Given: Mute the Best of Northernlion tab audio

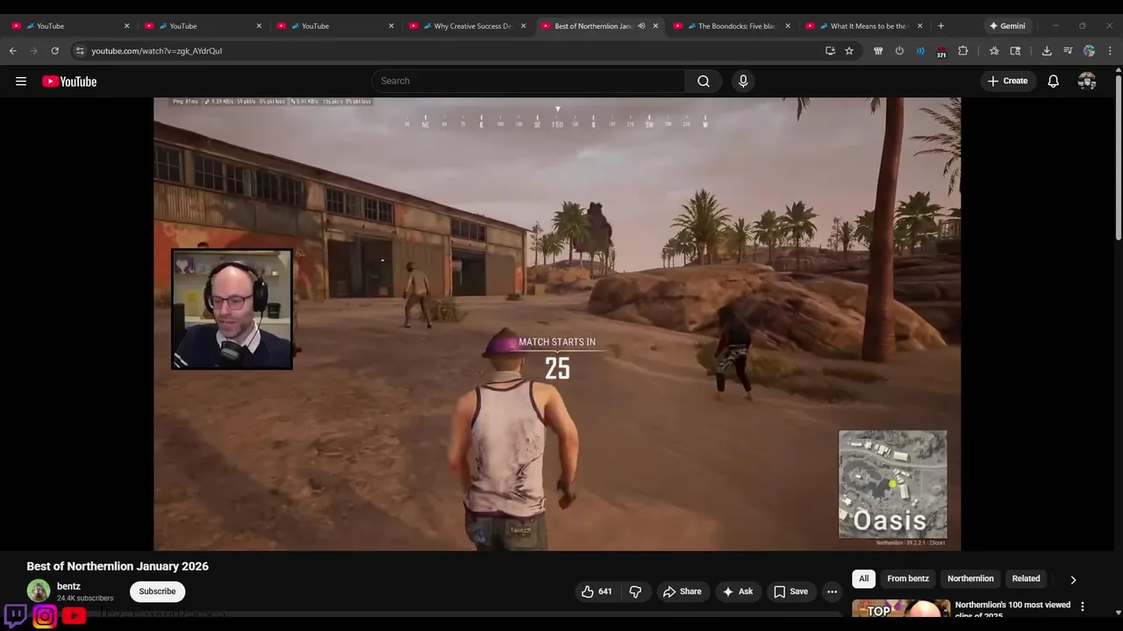Looking at the screenshot, I should click(641, 25).
